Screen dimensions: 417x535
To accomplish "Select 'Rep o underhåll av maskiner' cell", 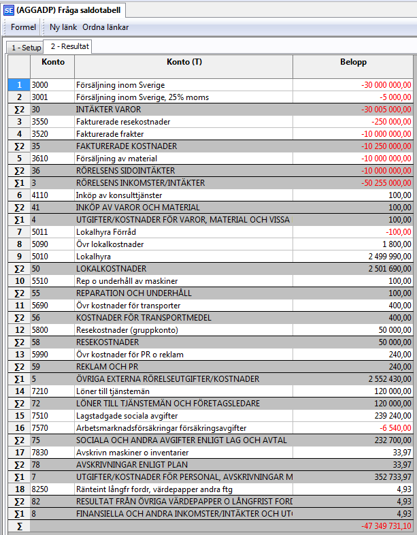I will click(x=184, y=281).
